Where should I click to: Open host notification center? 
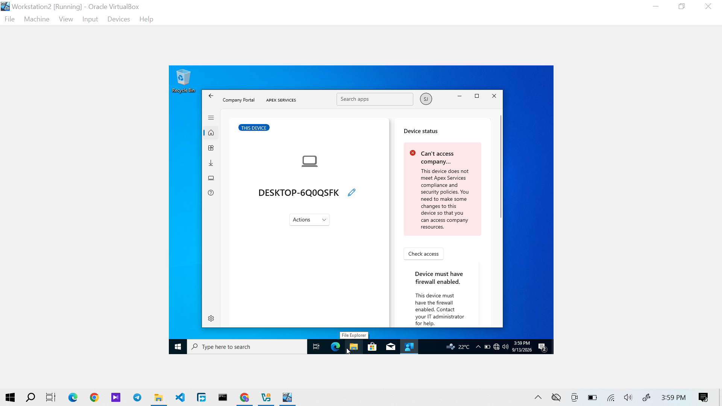[x=703, y=397]
